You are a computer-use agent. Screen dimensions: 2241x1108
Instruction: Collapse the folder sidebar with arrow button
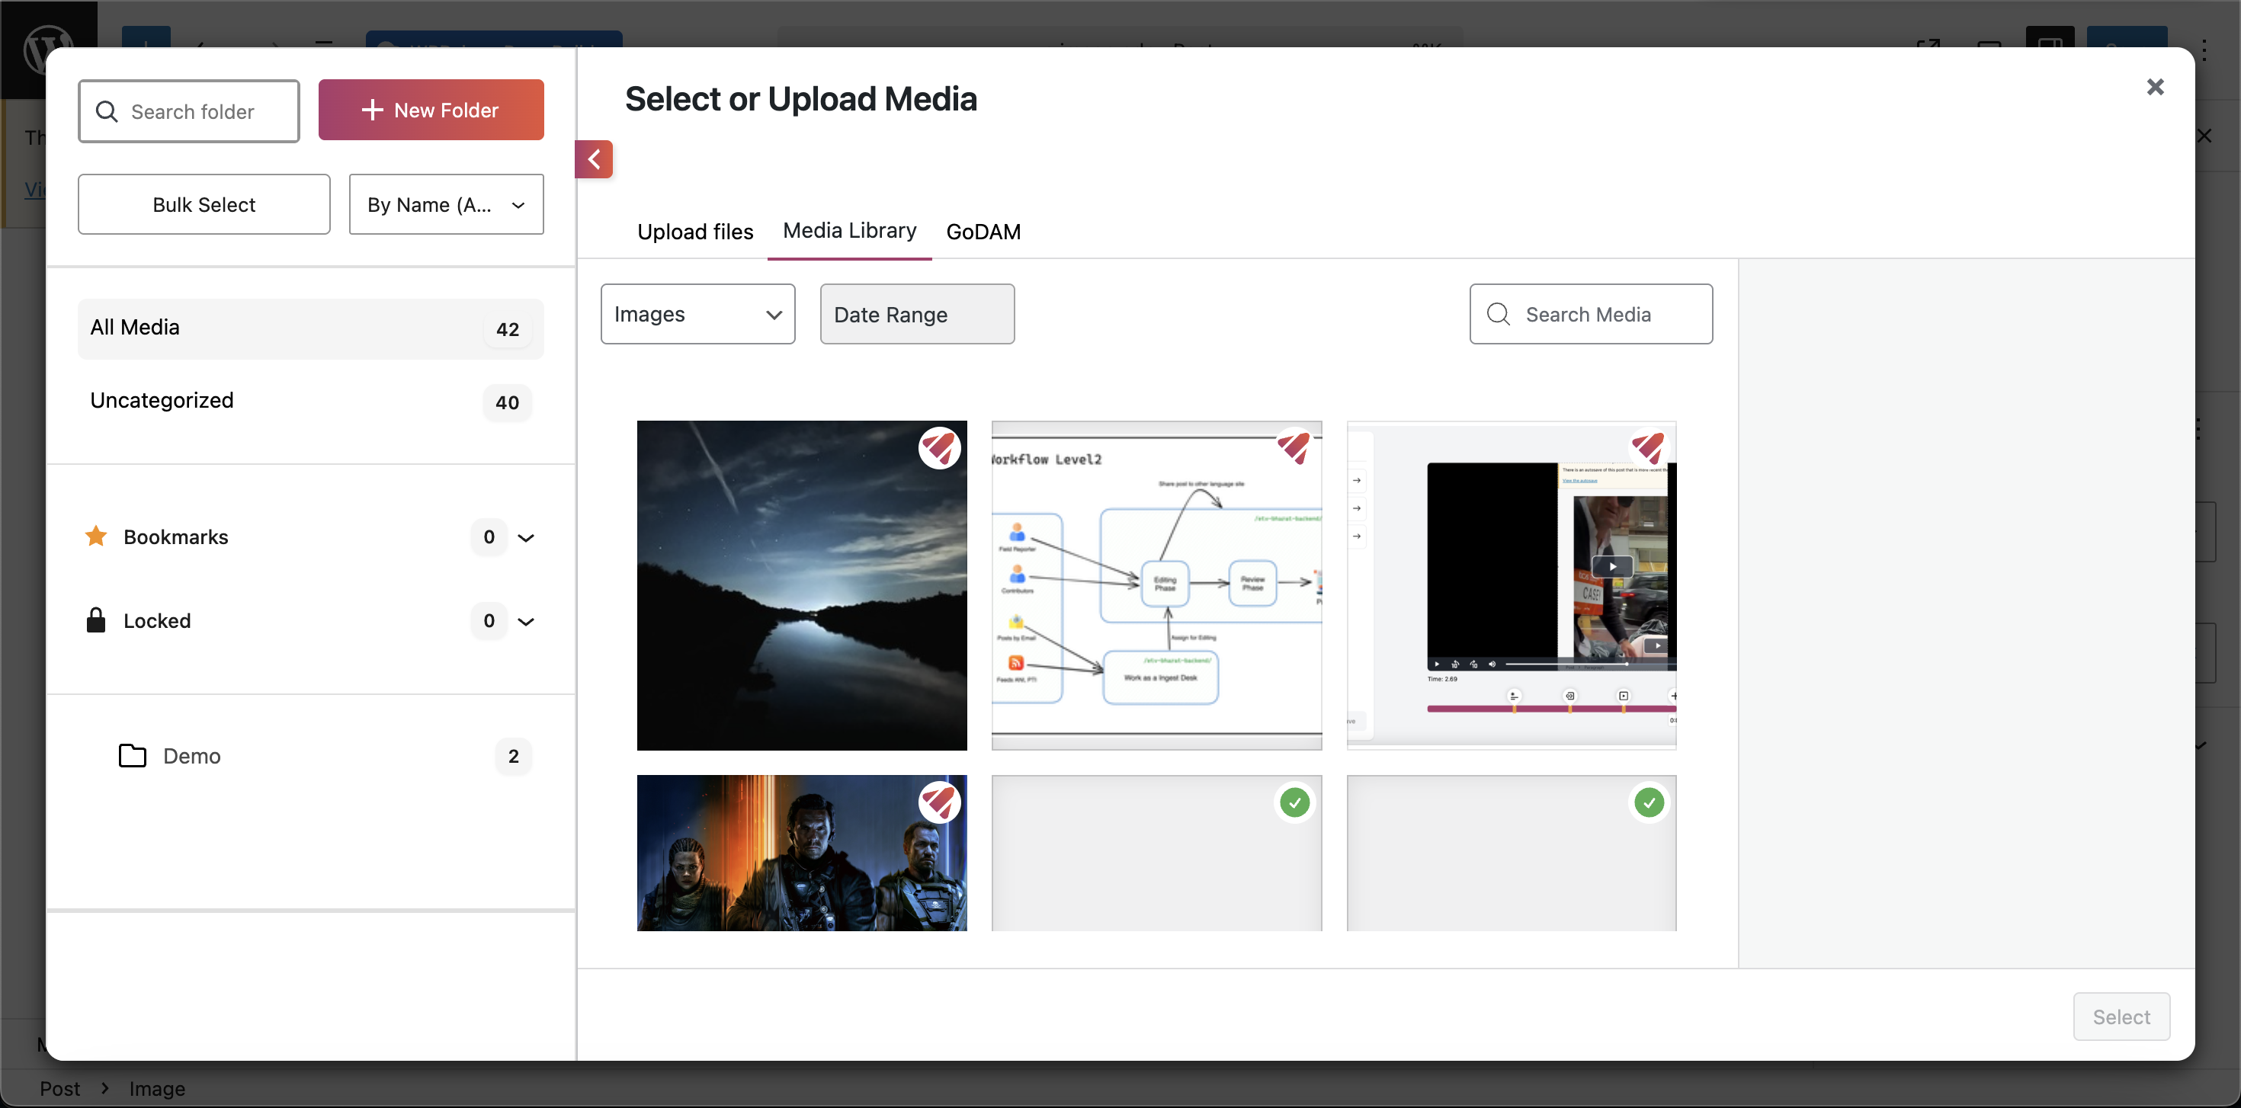[595, 159]
